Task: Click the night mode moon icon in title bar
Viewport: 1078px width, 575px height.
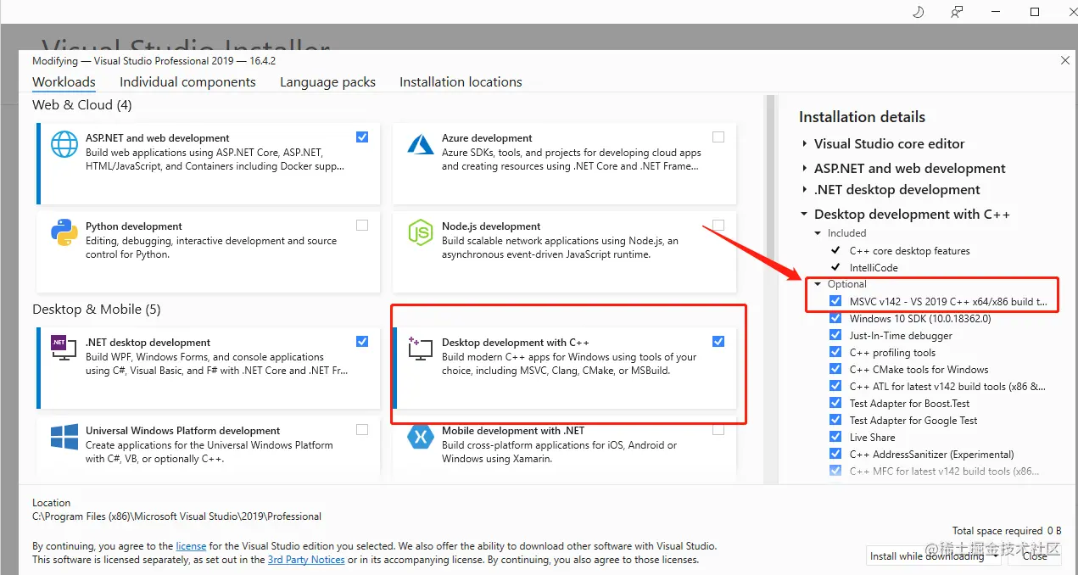Action: 919,12
